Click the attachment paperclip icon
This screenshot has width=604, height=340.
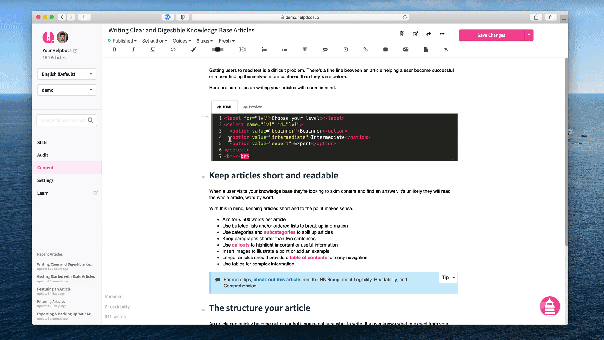tap(446, 49)
